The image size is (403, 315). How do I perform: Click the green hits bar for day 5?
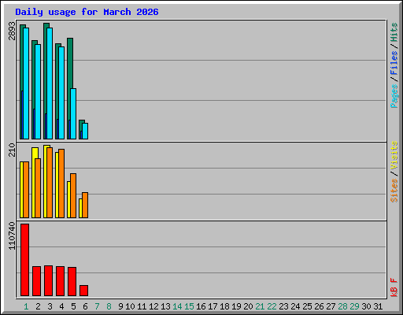coord(70,63)
